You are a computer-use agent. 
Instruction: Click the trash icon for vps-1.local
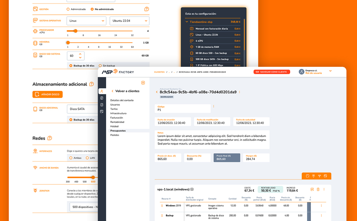(x=318, y=189)
